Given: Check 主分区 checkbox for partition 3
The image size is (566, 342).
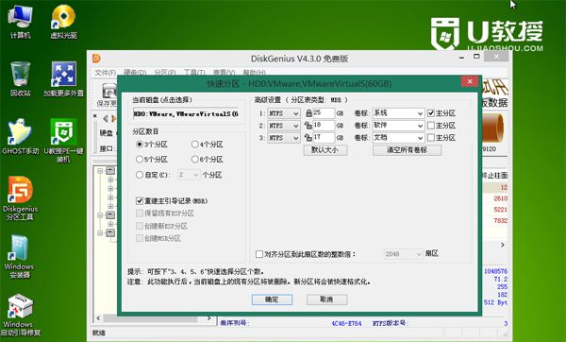Looking at the screenshot, I should [431, 137].
